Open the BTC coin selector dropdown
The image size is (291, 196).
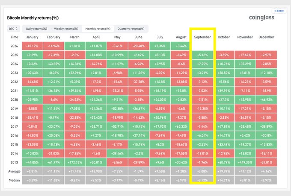[13, 29]
